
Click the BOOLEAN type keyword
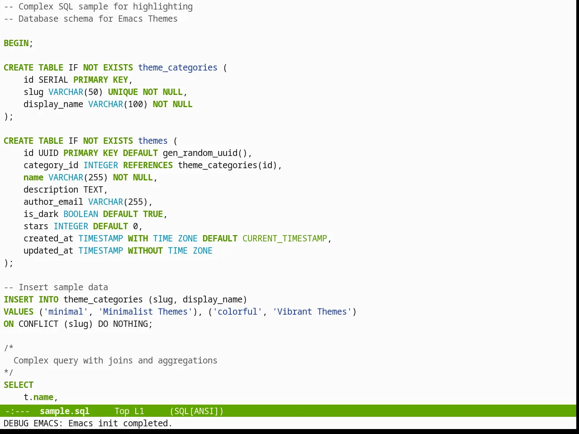pos(81,214)
